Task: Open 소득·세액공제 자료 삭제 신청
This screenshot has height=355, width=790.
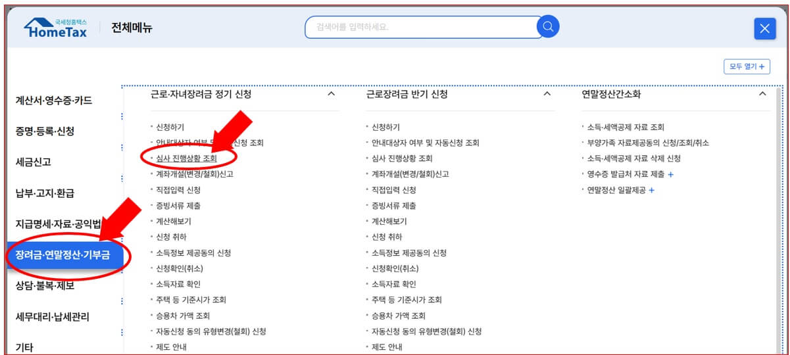Action: point(633,158)
